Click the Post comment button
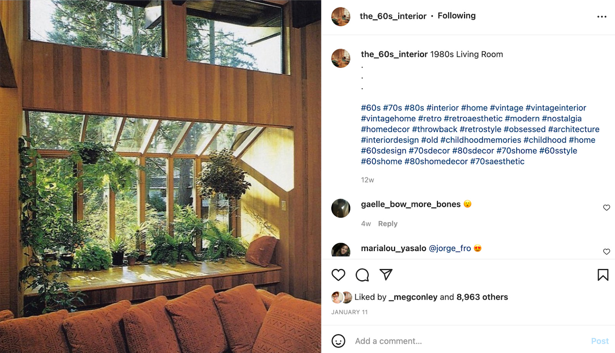 [x=600, y=341]
